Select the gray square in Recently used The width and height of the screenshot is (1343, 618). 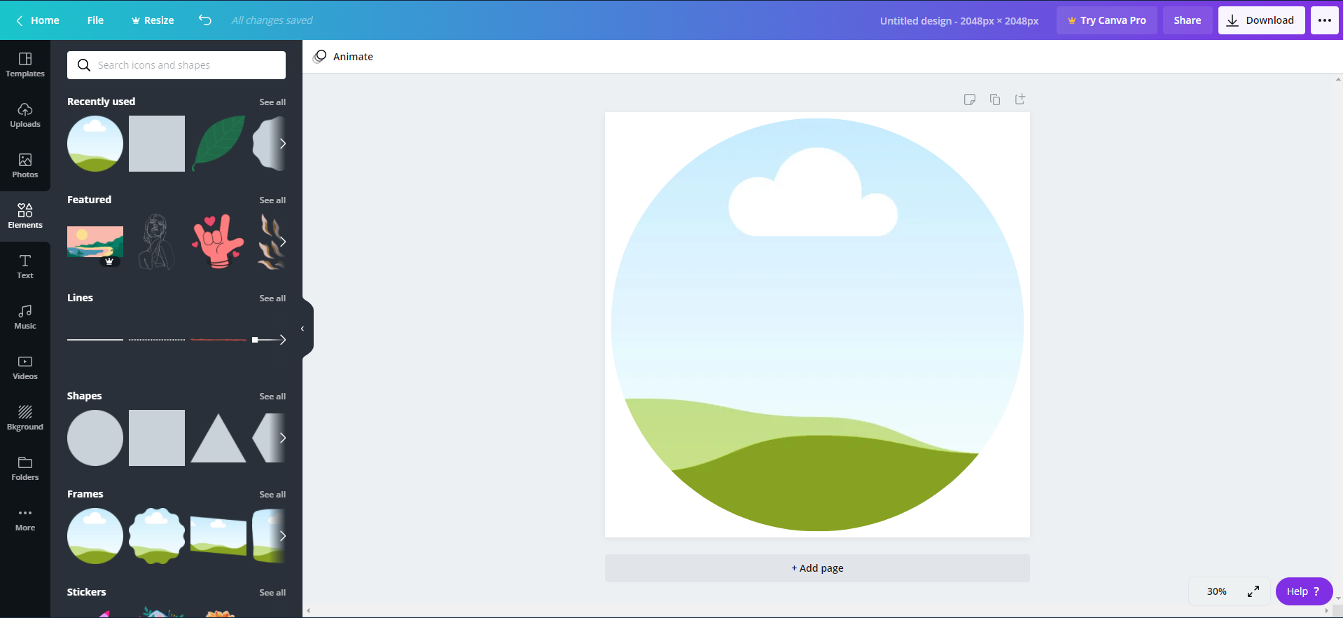click(157, 144)
